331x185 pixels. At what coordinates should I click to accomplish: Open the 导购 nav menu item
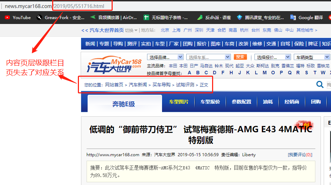click(118, 44)
